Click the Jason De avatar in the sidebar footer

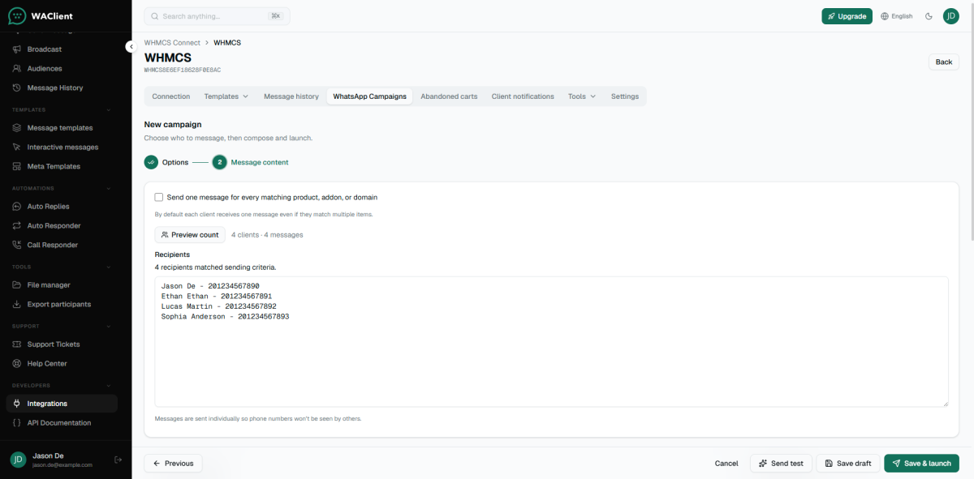pyautogui.click(x=18, y=460)
